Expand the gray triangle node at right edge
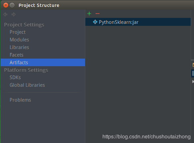The width and height of the screenshot is (194, 143). tap(193, 81)
